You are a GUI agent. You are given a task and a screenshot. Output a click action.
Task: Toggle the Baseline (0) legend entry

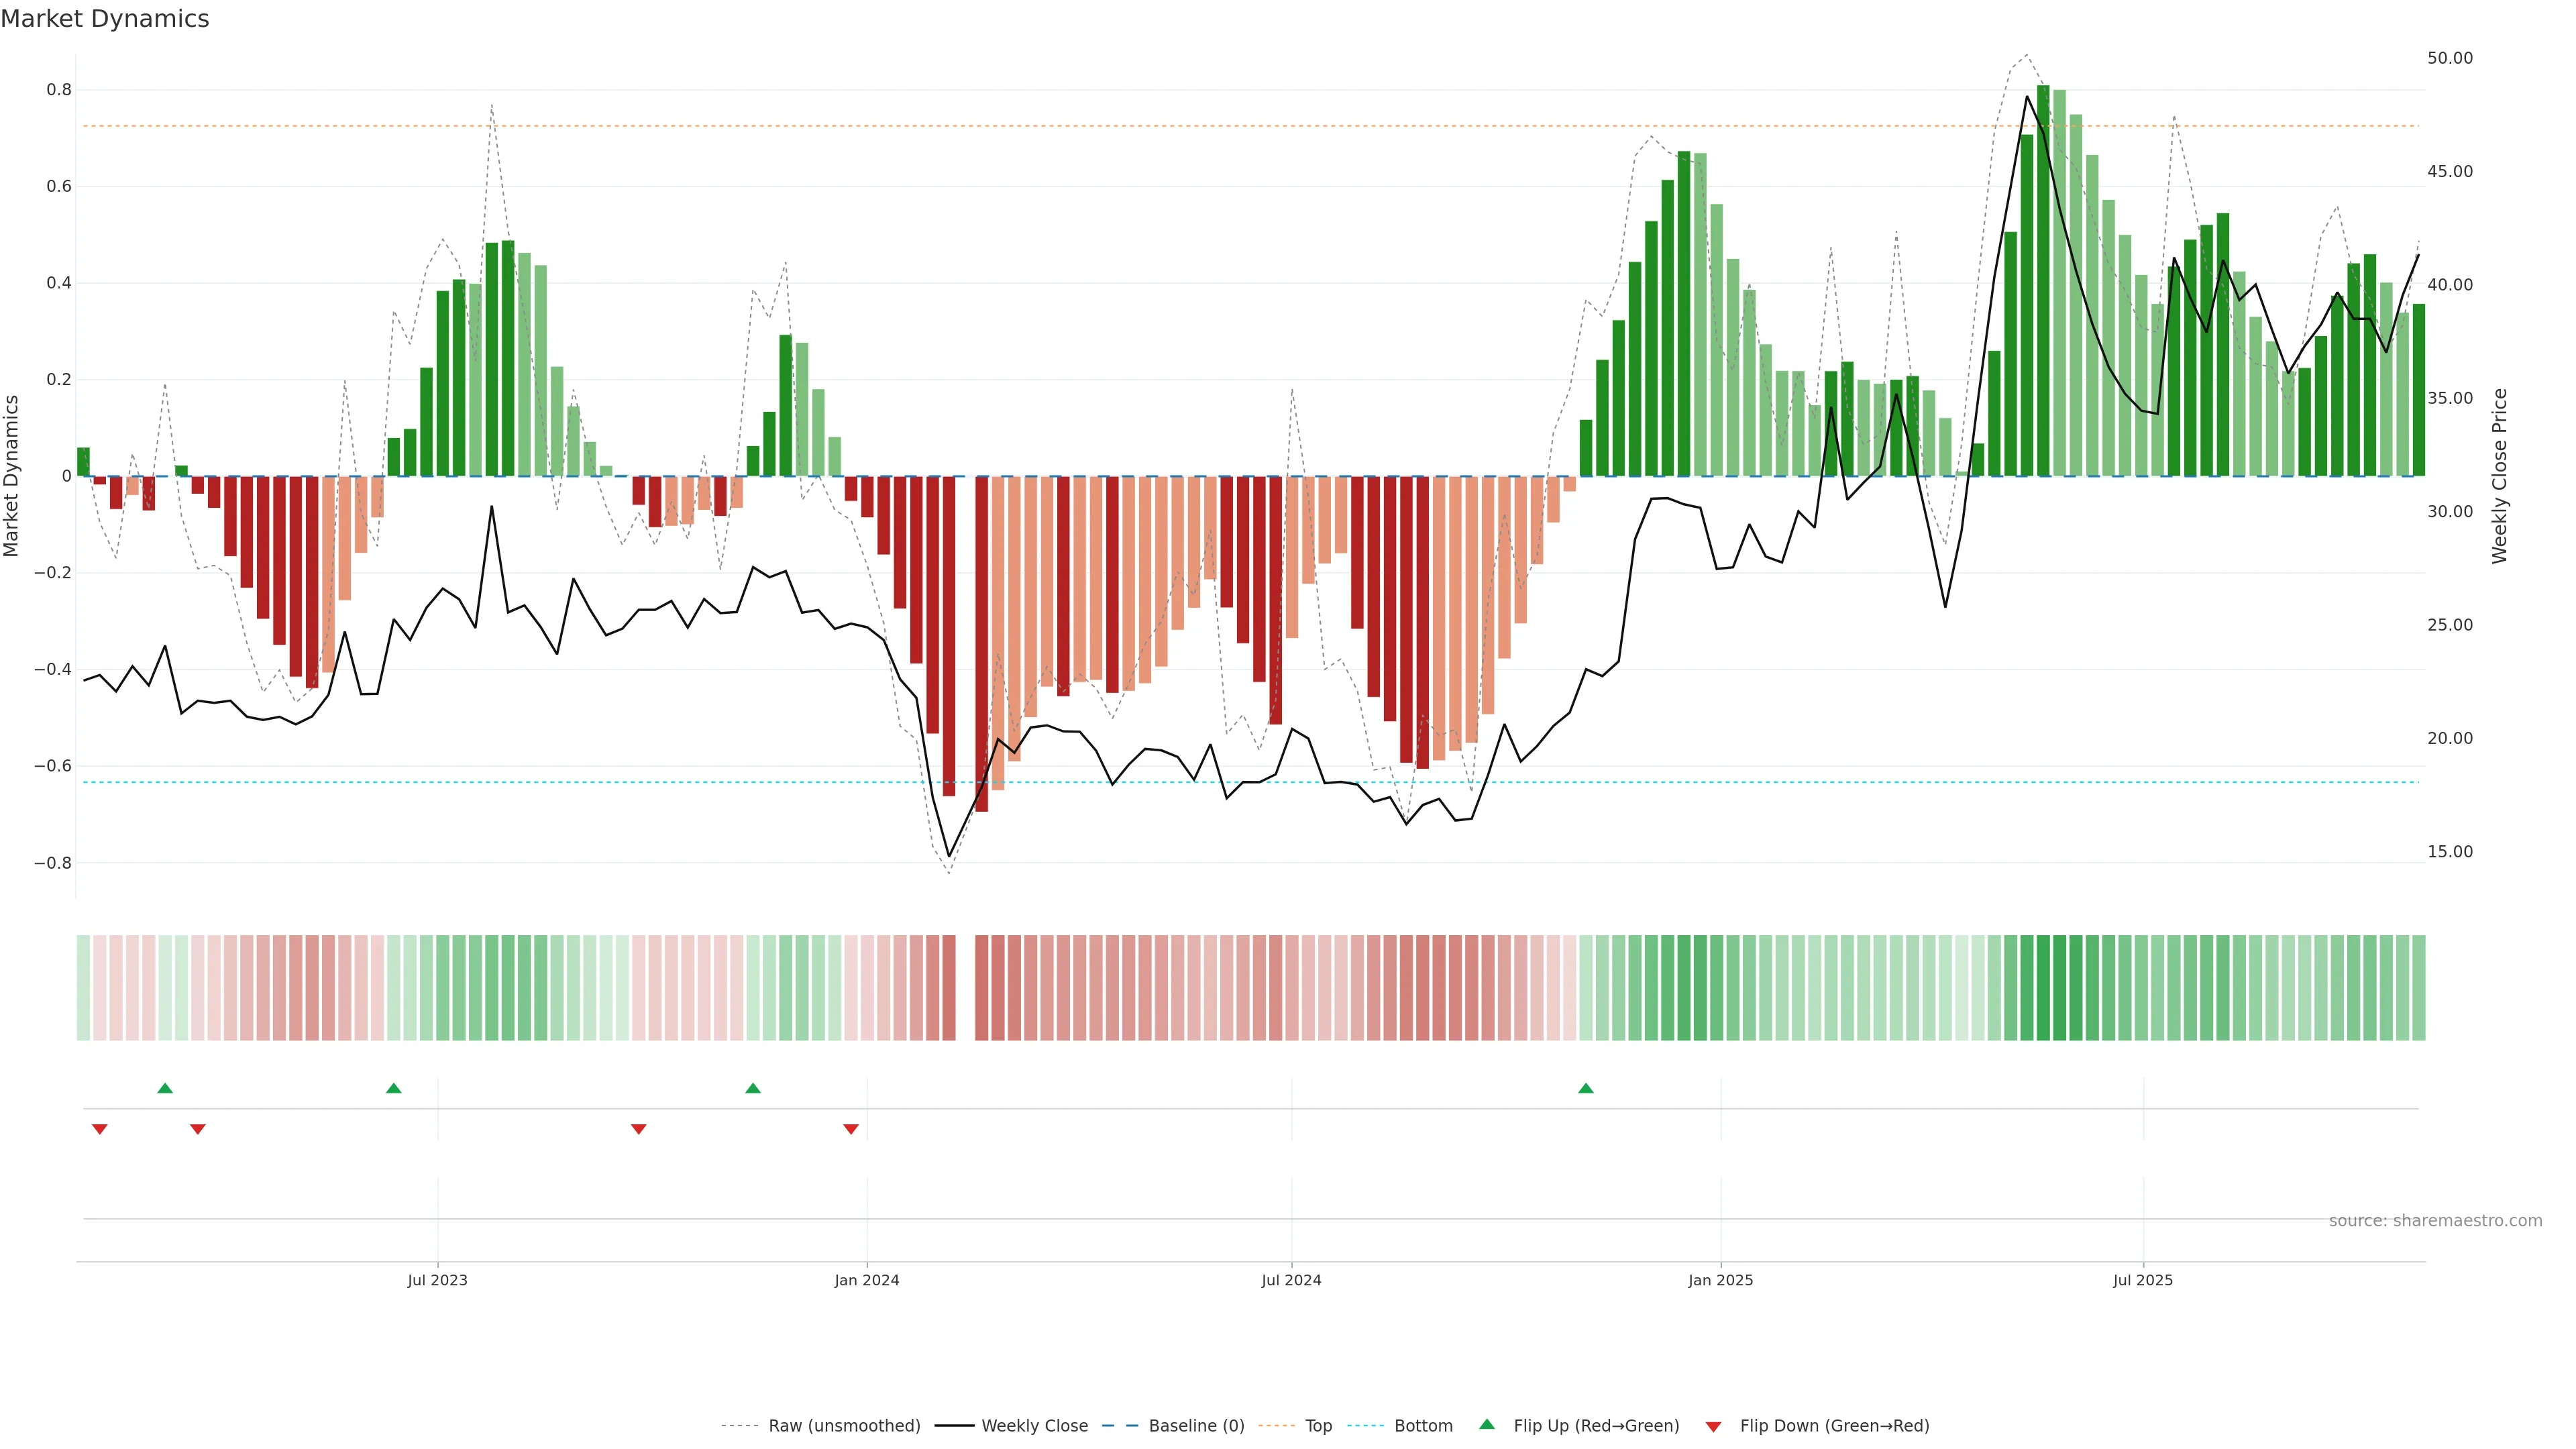(x=1196, y=1426)
